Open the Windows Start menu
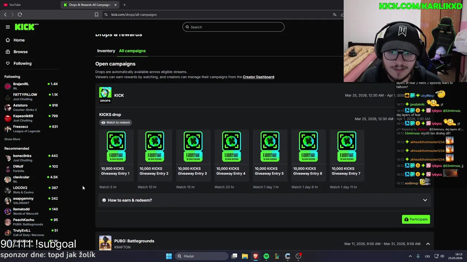The width and height of the screenshot is (467, 262). point(169,256)
